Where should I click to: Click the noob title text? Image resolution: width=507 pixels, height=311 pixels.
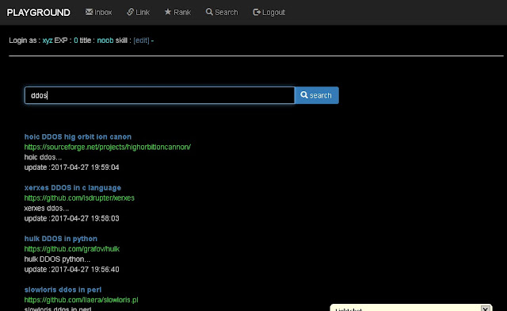[x=105, y=40]
